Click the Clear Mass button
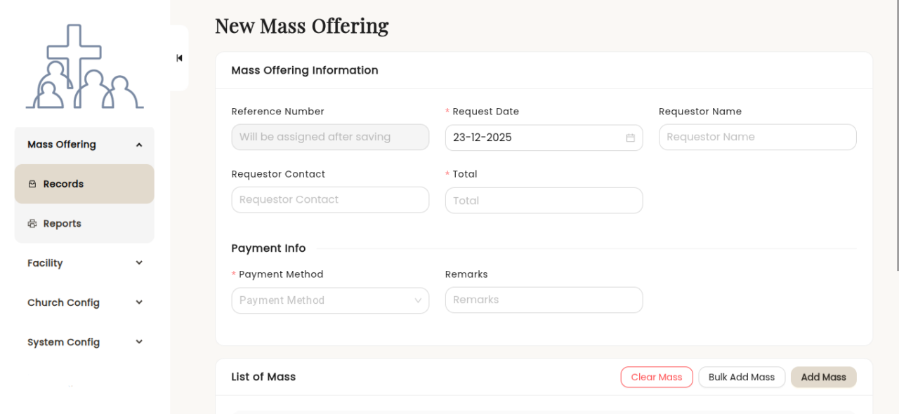899x414 pixels. [657, 378]
